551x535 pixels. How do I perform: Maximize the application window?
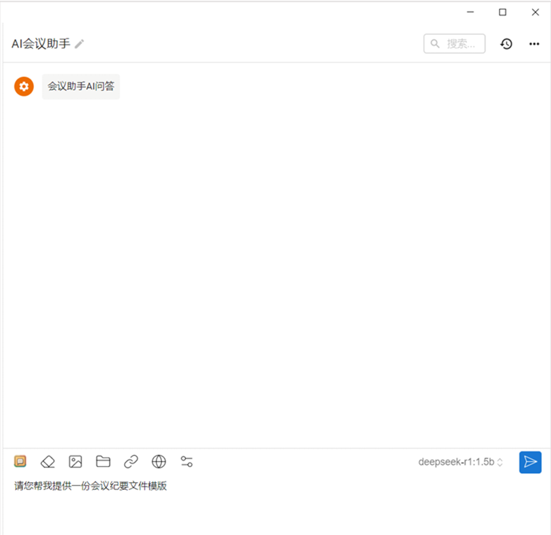(x=502, y=12)
